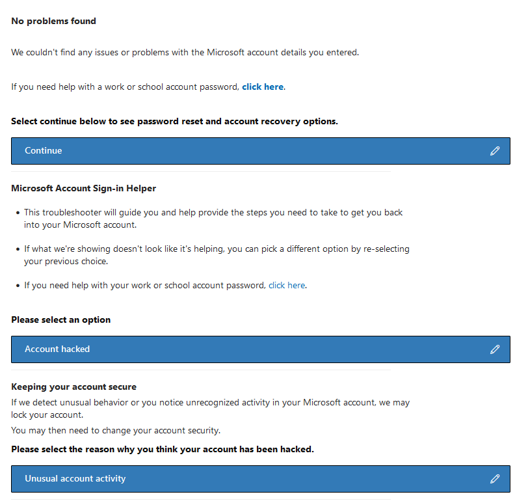
Task: Click the 'If we detect unusual behavior' paragraph
Action: [x=210, y=403]
